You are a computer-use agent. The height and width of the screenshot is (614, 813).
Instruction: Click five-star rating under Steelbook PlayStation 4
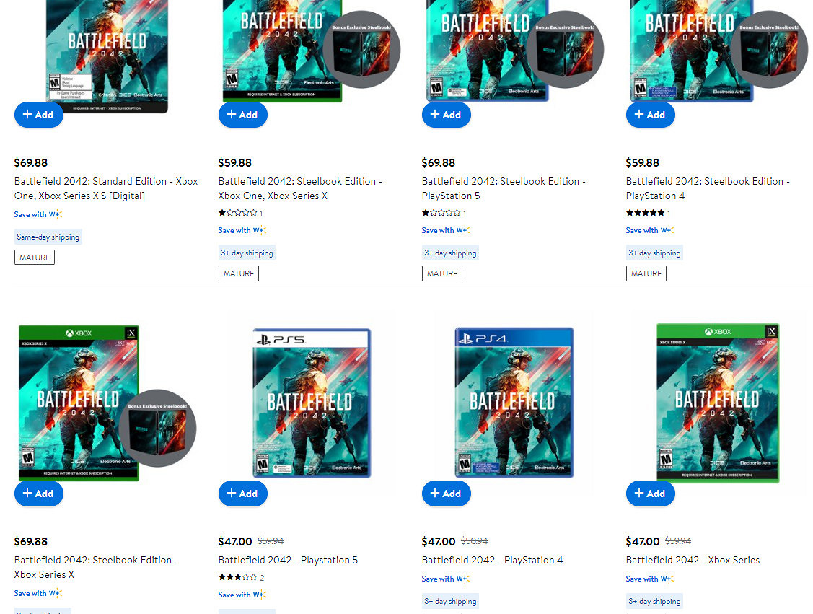[645, 213]
